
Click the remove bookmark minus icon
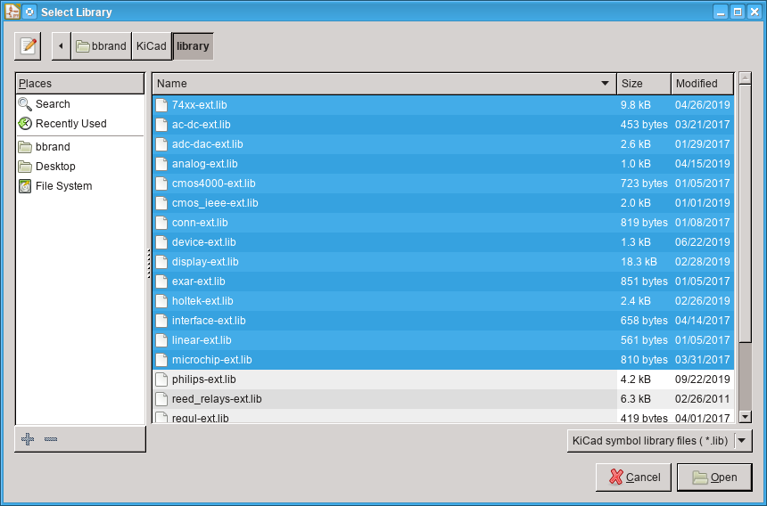pyautogui.click(x=51, y=439)
